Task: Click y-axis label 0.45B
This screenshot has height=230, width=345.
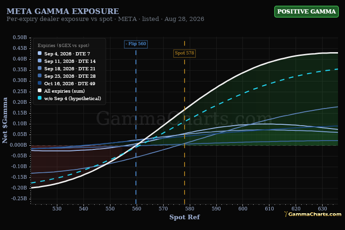Action: 20,48
